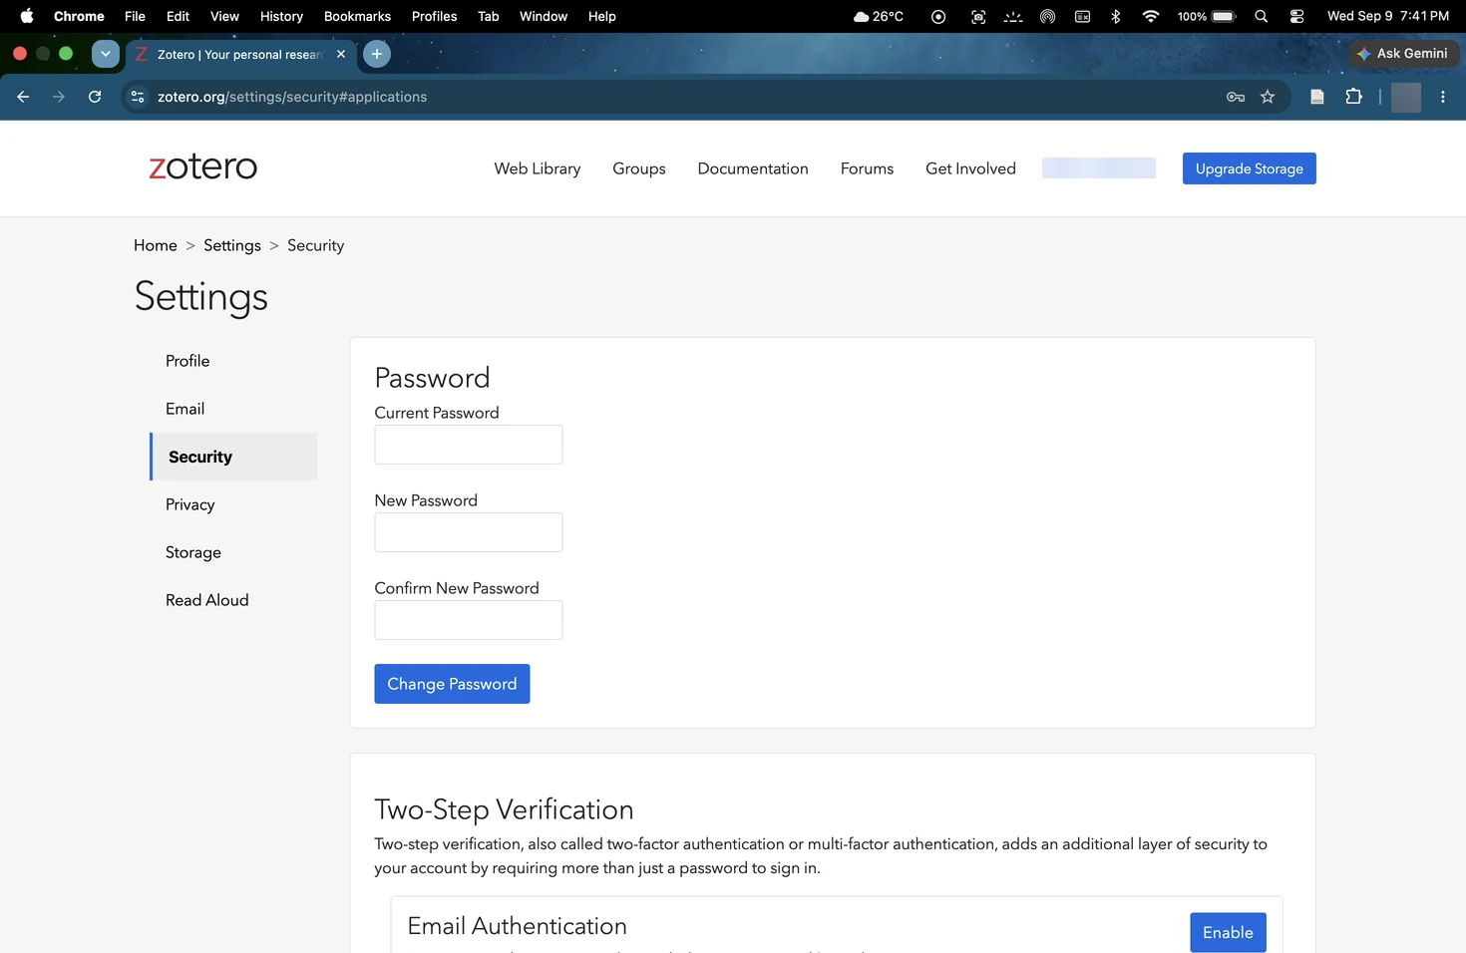Screen dimensions: 1466x953
Task: Open site information icon in address bar
Action: 138,97
